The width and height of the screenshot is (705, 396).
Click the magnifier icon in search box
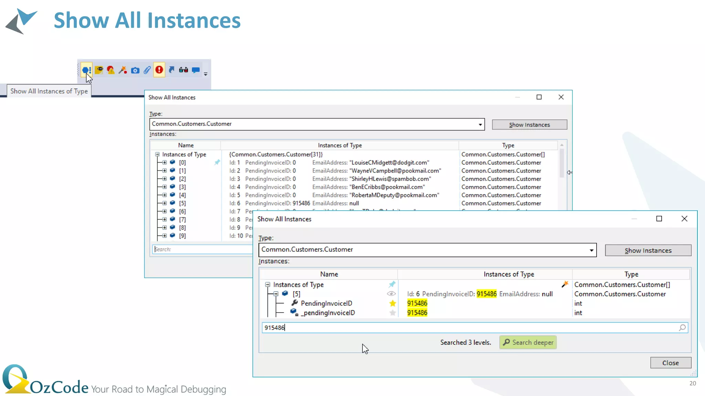coord(682,328)
